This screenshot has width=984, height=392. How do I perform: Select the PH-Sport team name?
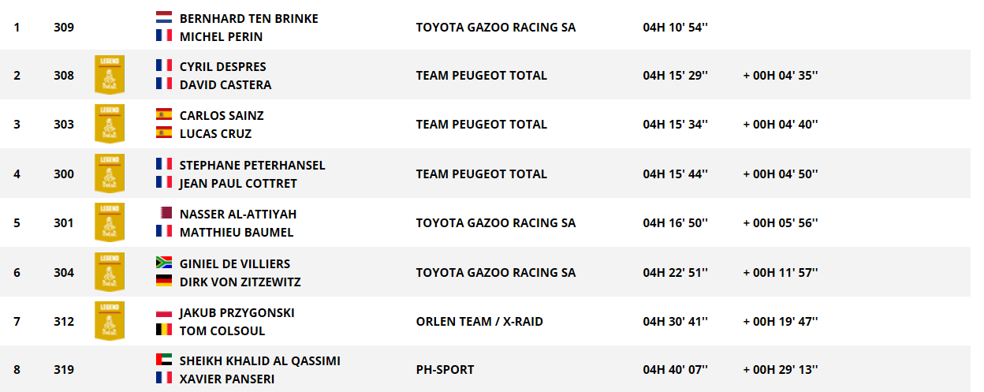[445, 369]
